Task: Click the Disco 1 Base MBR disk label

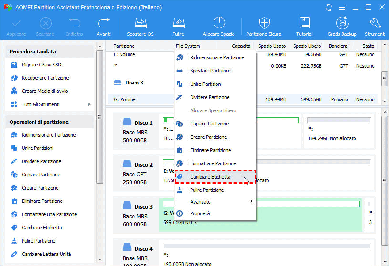Action: pyautogui.click(x=136, y=131)
